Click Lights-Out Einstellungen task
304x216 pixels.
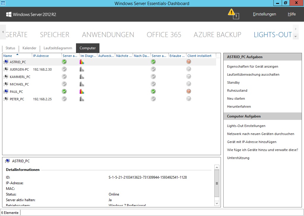(x=246, y=126)
